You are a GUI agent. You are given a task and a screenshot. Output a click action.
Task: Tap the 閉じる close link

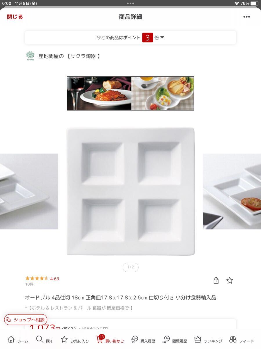(15, 17)
